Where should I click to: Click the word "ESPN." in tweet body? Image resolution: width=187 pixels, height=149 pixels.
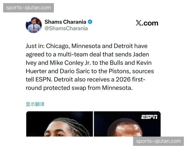click(x=44, y=79)
